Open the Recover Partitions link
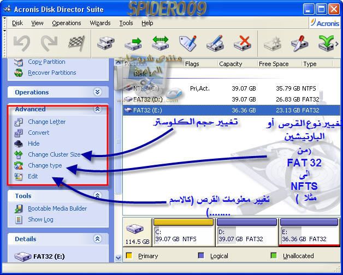343x275 pixels. click(52, 73)
